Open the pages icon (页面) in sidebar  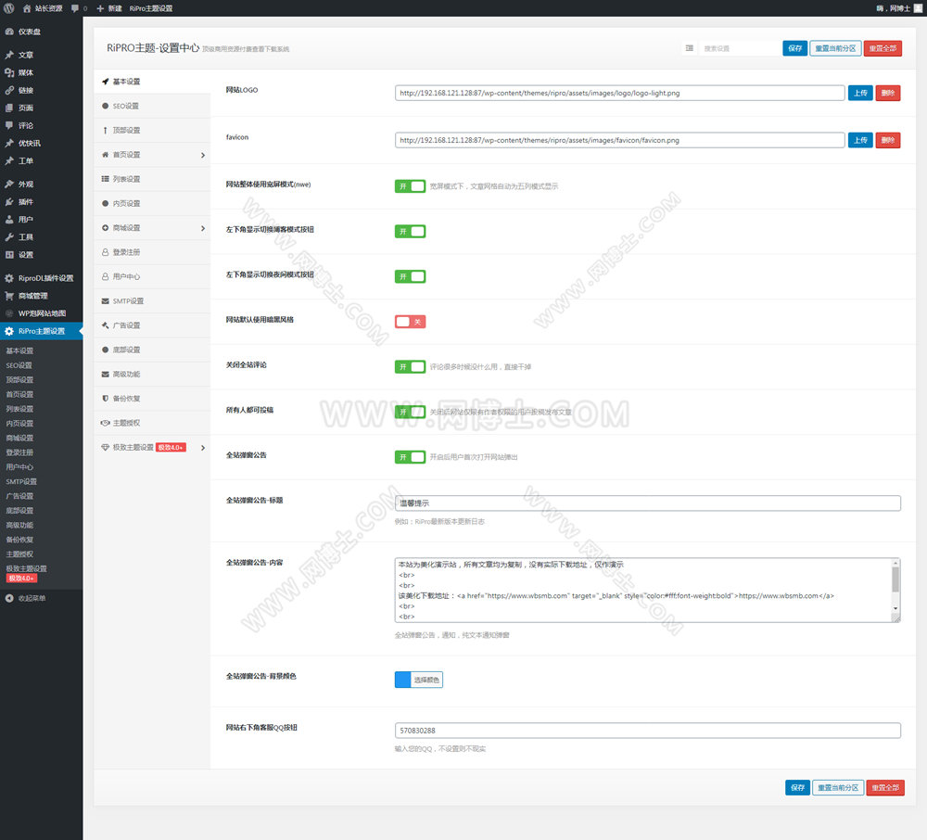pos(9,108)
